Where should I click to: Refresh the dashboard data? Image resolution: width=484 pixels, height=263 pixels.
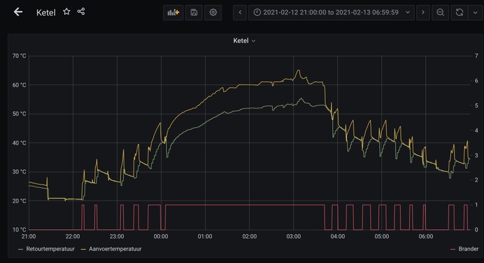tap(460, 12)
